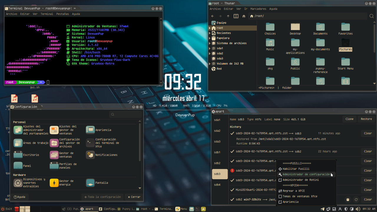Open Ir menu in Thunar

pos(246,9)
